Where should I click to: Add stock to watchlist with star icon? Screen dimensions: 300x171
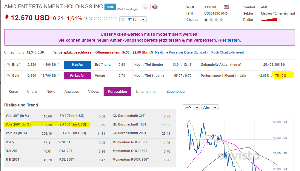[x=146, y=7]
